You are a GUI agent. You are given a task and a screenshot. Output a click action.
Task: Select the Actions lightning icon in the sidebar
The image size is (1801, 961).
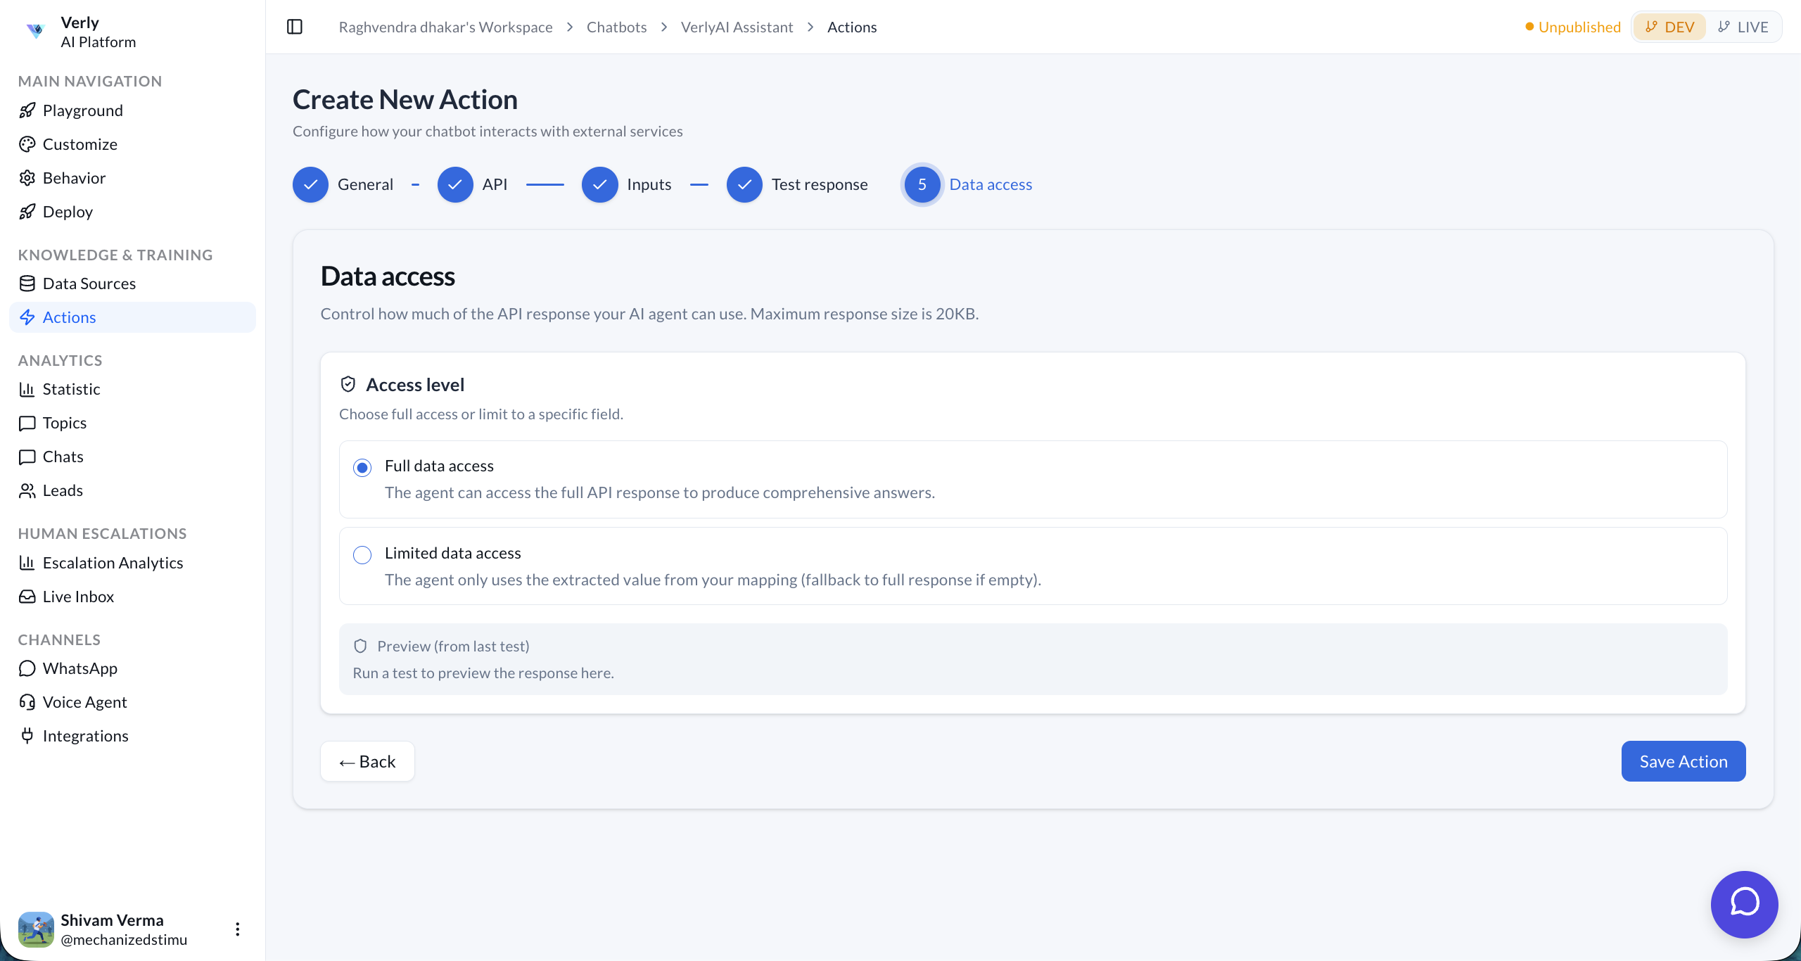pos(27,317)
